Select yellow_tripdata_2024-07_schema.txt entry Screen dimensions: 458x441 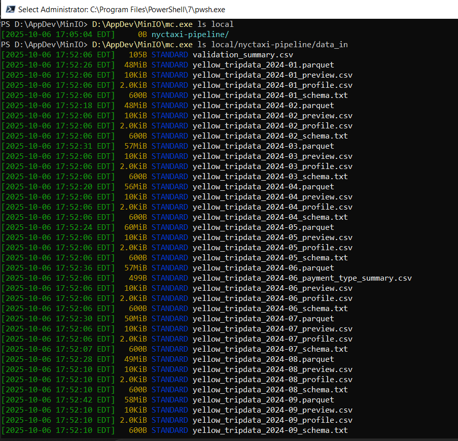270,349
